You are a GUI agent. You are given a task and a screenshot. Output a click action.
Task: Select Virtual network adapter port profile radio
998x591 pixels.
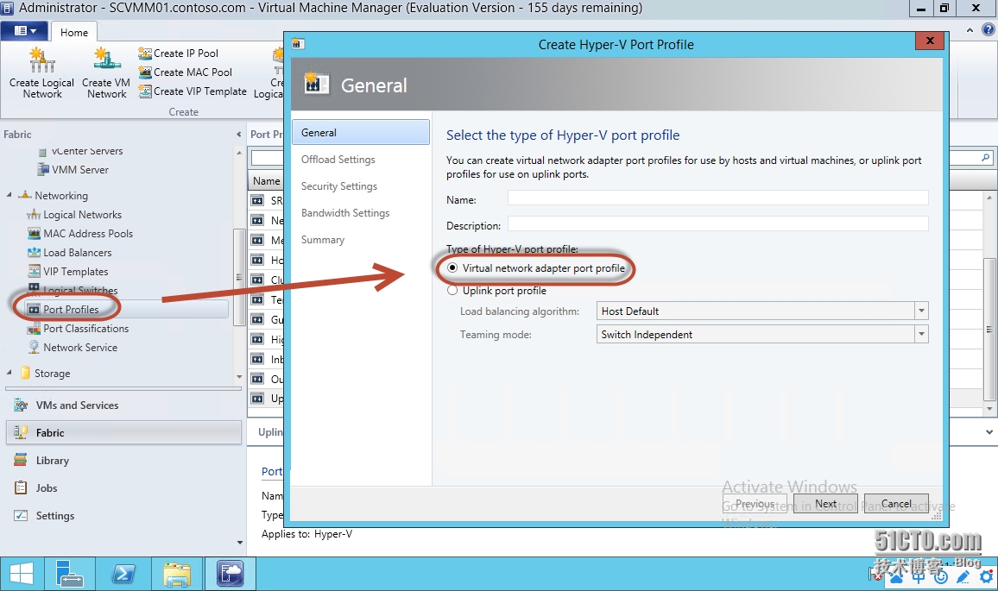coord(452,268)
